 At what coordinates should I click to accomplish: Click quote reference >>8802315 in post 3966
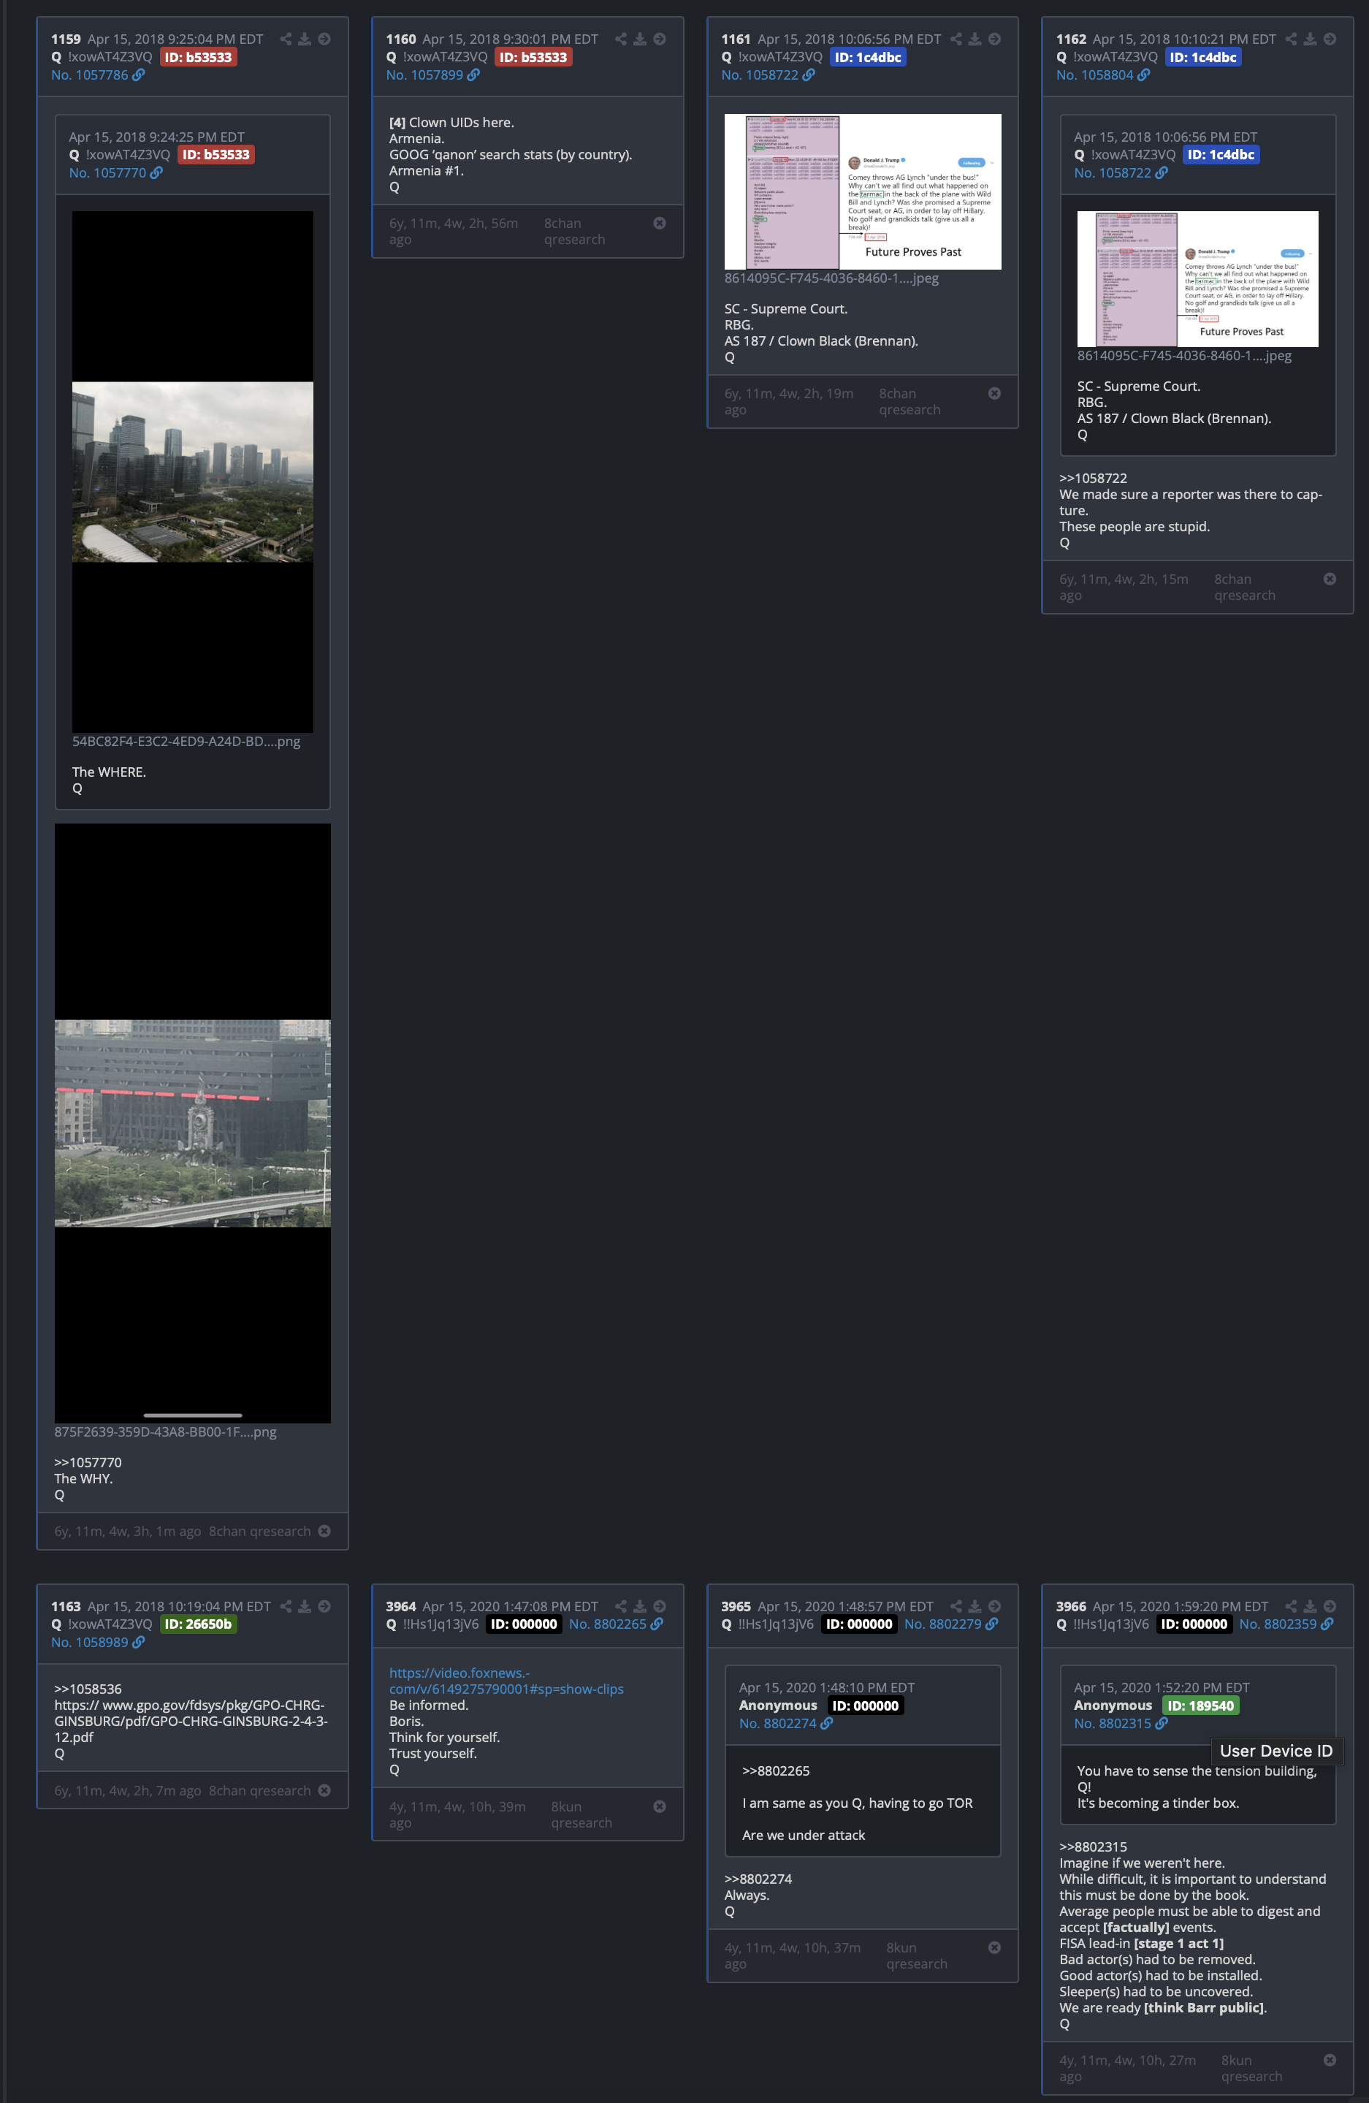pos(1094,1847)
